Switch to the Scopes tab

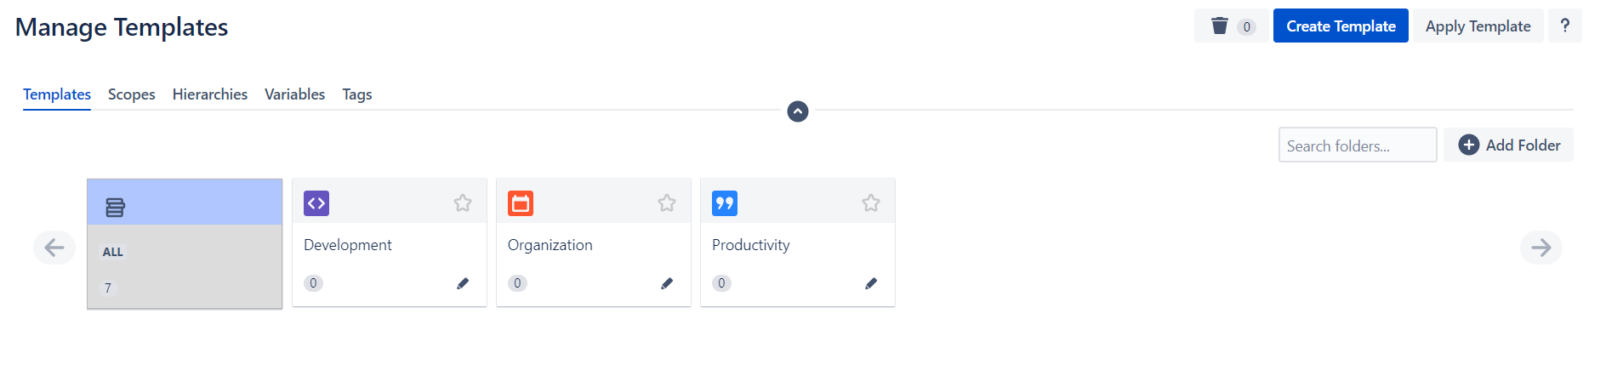pos(132,94)
